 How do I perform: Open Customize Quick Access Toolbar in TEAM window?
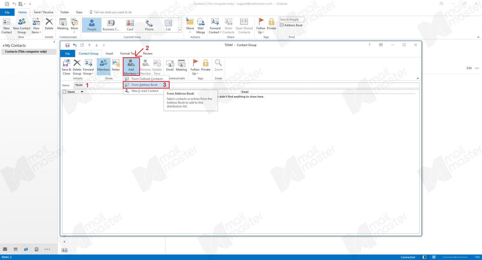(x=104, y=45)
